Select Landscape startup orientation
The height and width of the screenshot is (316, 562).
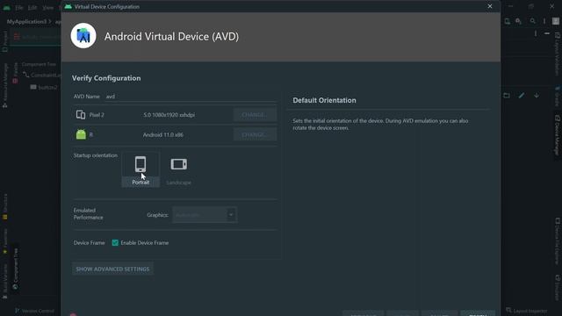178,169
